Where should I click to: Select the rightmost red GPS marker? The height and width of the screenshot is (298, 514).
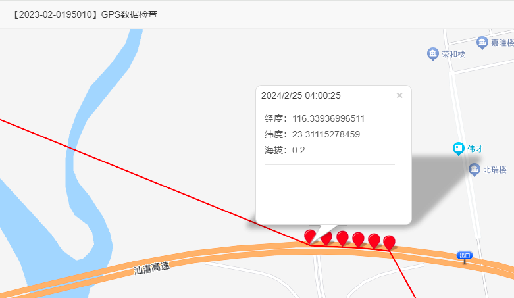point(389,242)
